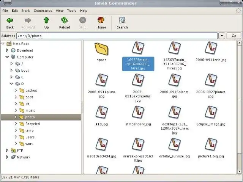This screenshot has width=243, height=182.
Task: Select the photo folder in tree
Action: pyautogui.click(x=30, y=117)
